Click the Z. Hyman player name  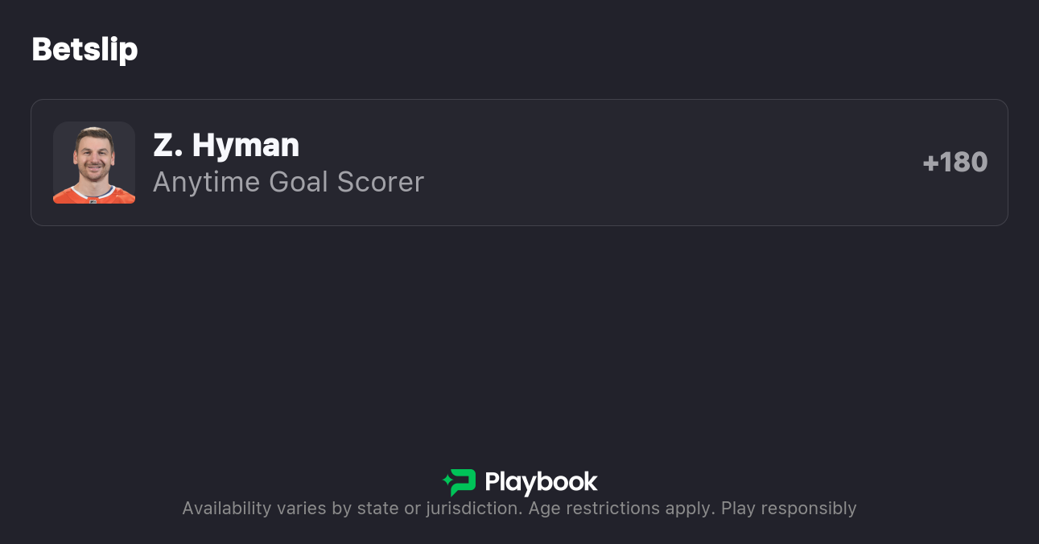click(225, 146)
